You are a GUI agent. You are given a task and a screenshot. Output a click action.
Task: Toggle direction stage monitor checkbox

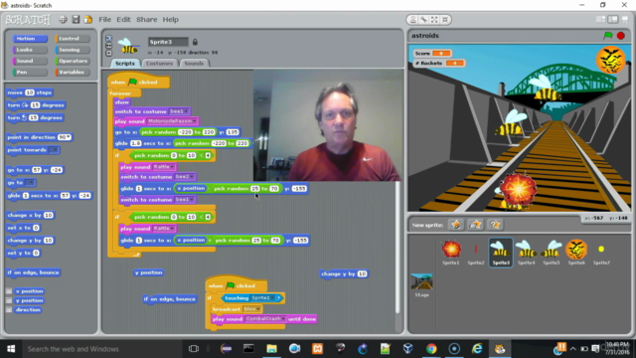9,309
